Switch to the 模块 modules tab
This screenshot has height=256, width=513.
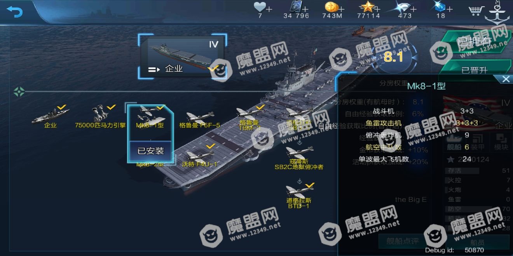point(501,142)
